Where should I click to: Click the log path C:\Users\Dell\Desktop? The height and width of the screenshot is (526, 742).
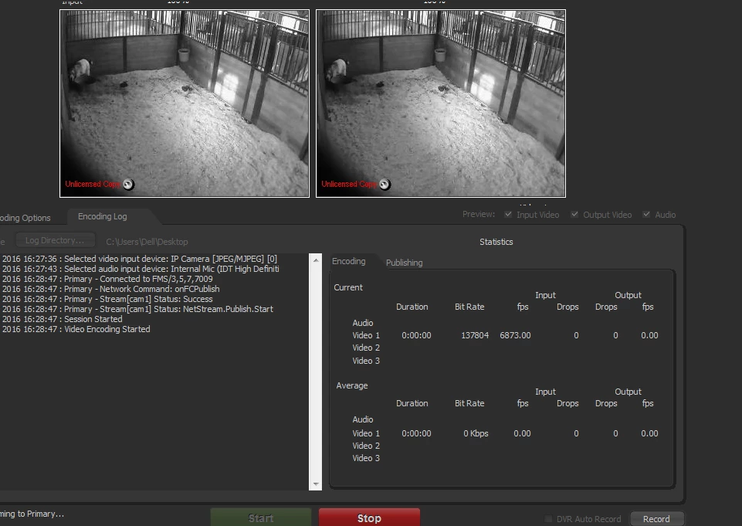pyautogui.click(x=147, y=242)
